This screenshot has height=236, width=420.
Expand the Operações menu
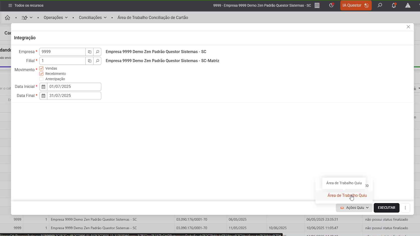coord(56,18)
